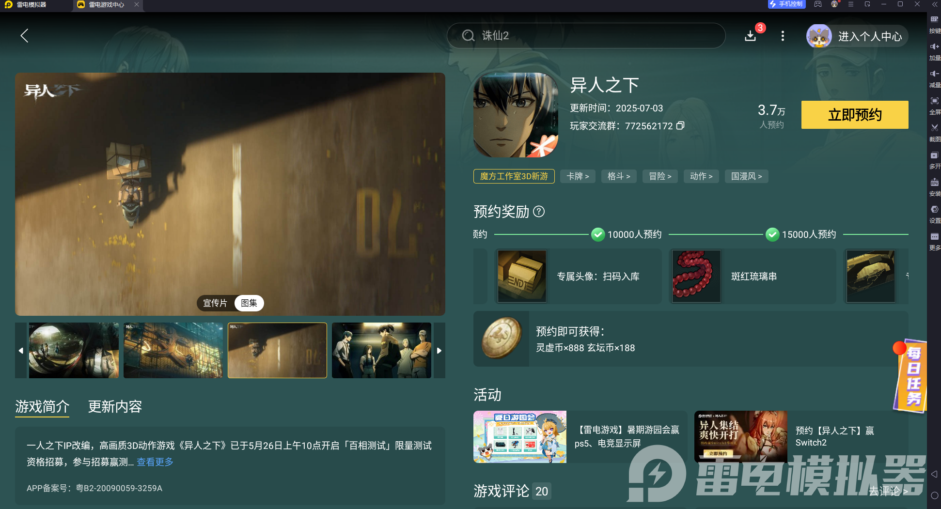
Task: Open the downloads manager icon
Action: (751, 36)
